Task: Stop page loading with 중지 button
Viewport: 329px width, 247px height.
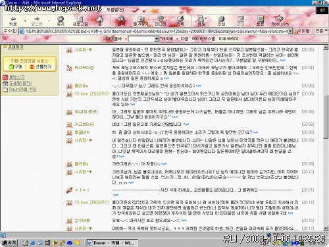Action: coord(61,21)
